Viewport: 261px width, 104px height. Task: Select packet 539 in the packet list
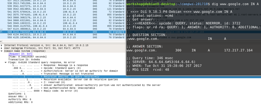point(63,6)
